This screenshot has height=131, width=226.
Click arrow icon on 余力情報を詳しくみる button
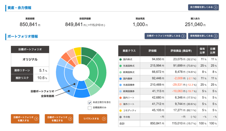(216, 7)
